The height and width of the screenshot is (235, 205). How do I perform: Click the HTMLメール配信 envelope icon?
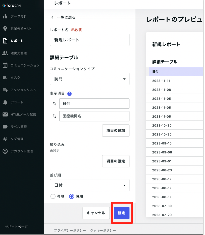5,115
